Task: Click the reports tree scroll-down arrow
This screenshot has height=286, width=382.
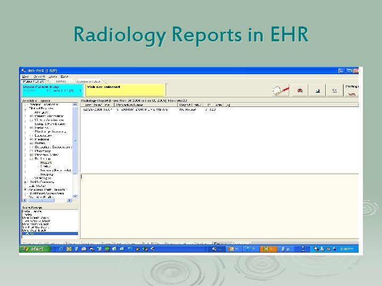Action: (75, 196)
